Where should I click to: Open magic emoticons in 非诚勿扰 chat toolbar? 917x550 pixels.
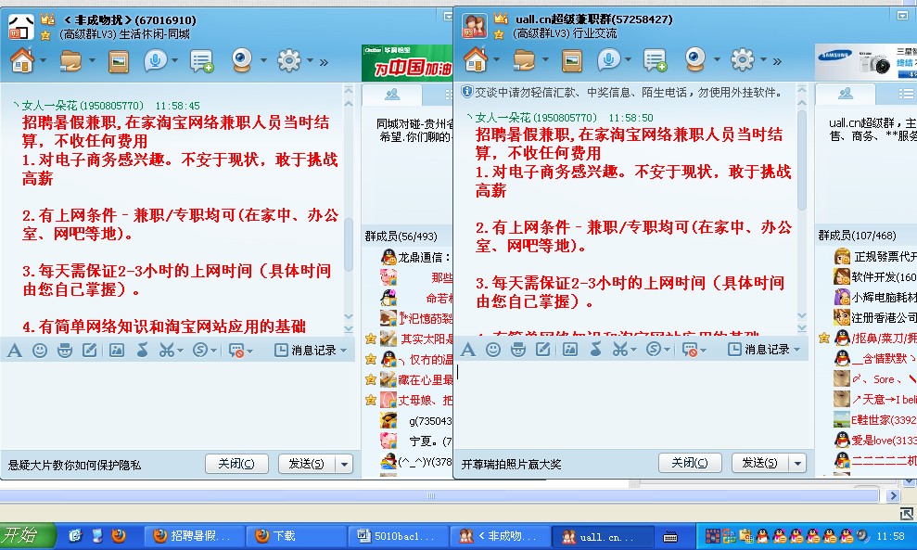click(65, 351)
